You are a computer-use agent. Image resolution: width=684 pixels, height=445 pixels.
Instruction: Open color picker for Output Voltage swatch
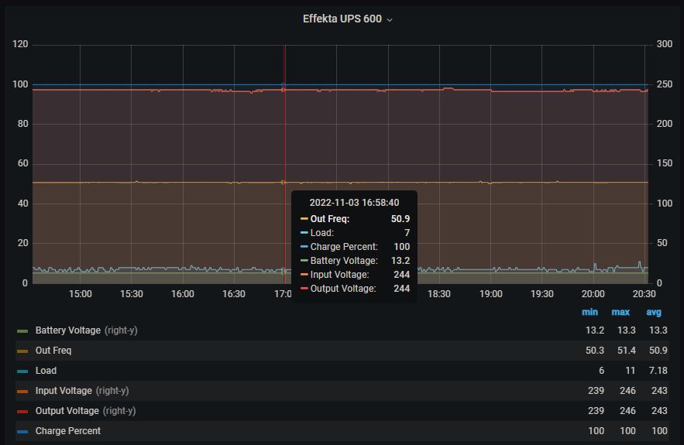(22, 412)
